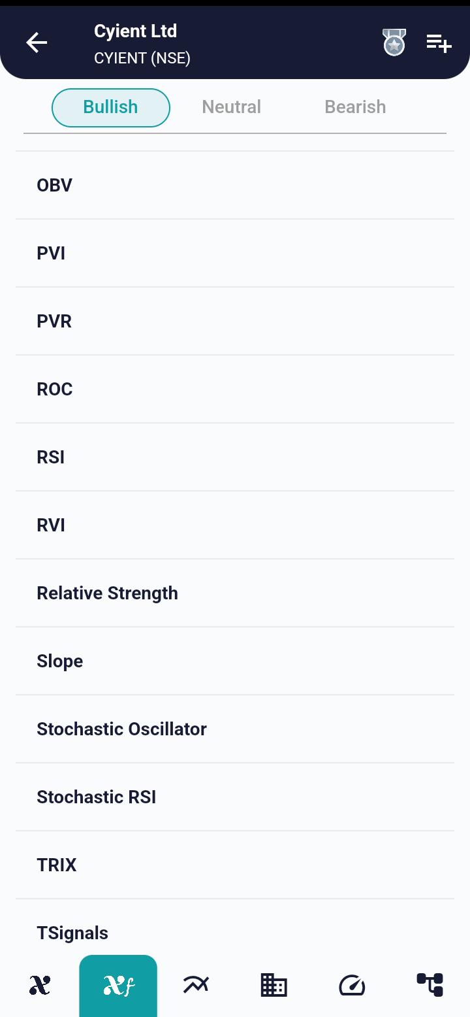Image resolution: width=470 pixels, height=1017 pixels.
Task: Switch to the Bullish filter tab
Action: 110,107
